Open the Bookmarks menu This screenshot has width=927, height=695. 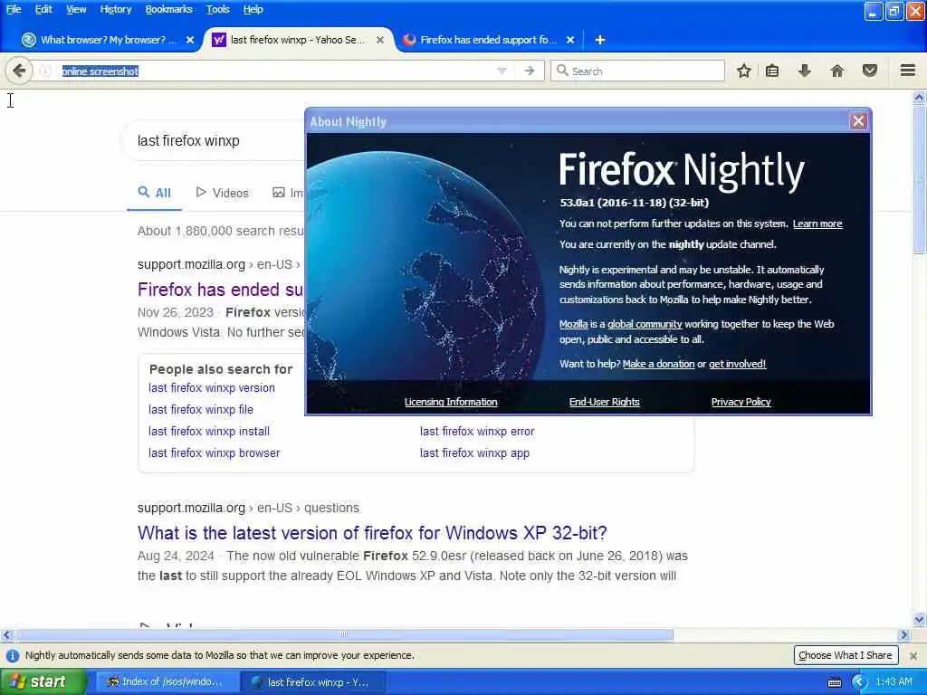168,9
